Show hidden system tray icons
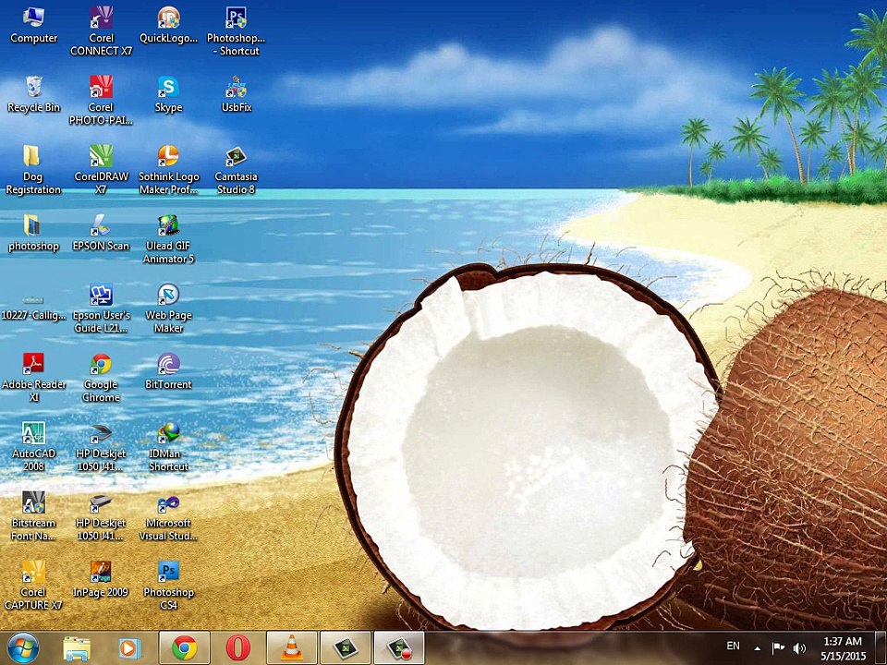 pyautogui.click(x=758, y=648)
